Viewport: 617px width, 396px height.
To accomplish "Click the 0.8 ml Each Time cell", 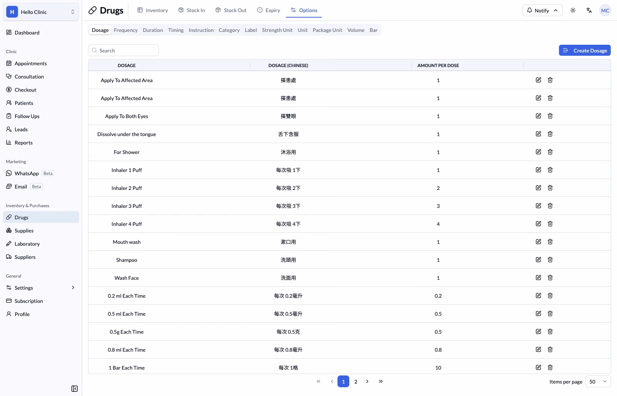I will coord(127,350).
